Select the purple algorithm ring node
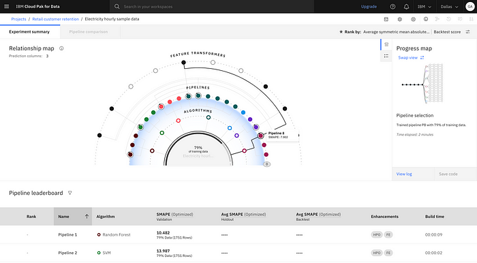Screen dimensions: 477x263 coord(236,136)
